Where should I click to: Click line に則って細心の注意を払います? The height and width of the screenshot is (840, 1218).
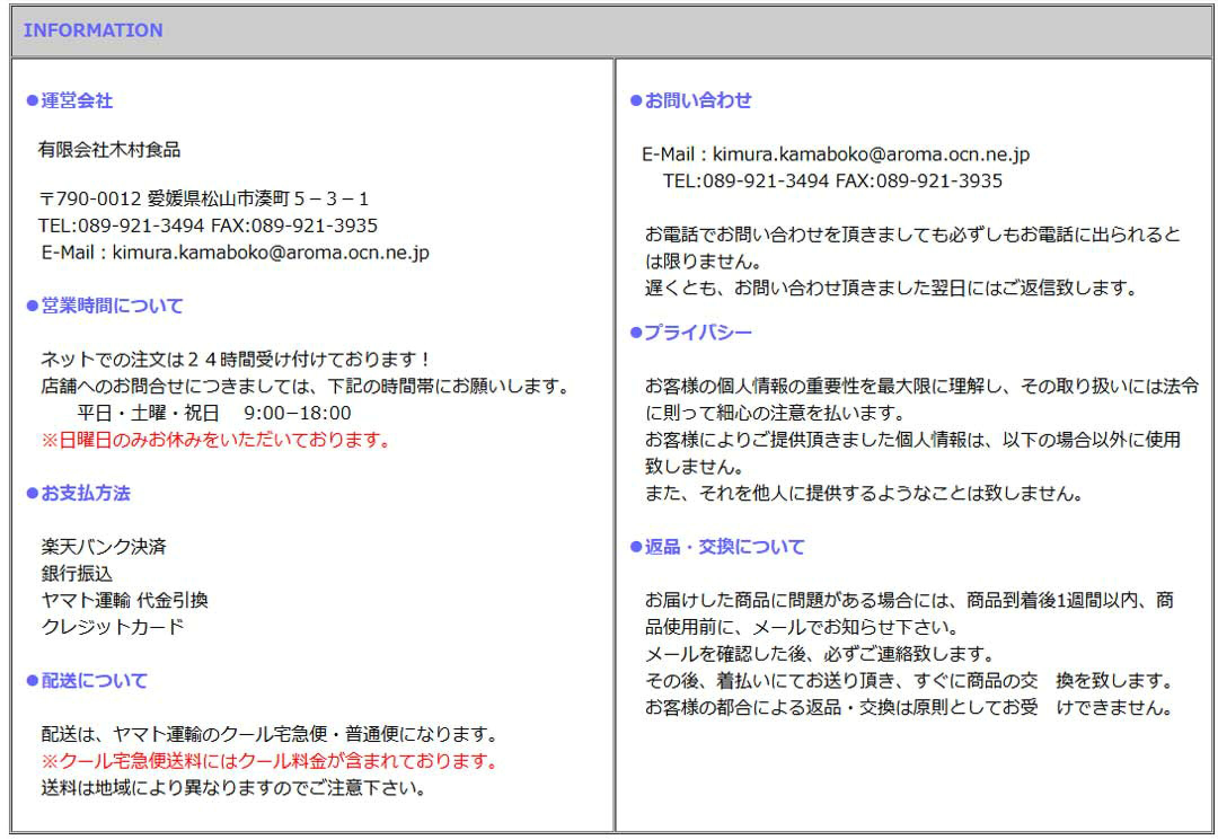point(776,413)
